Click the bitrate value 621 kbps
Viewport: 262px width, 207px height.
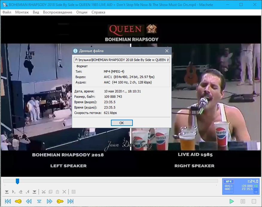[110, 113]
